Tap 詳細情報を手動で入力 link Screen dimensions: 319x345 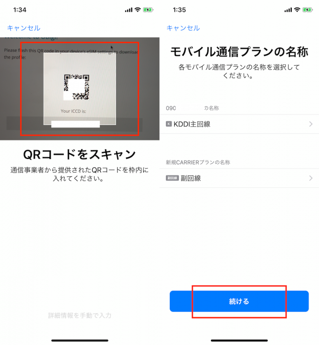click(x=80, y=315)
